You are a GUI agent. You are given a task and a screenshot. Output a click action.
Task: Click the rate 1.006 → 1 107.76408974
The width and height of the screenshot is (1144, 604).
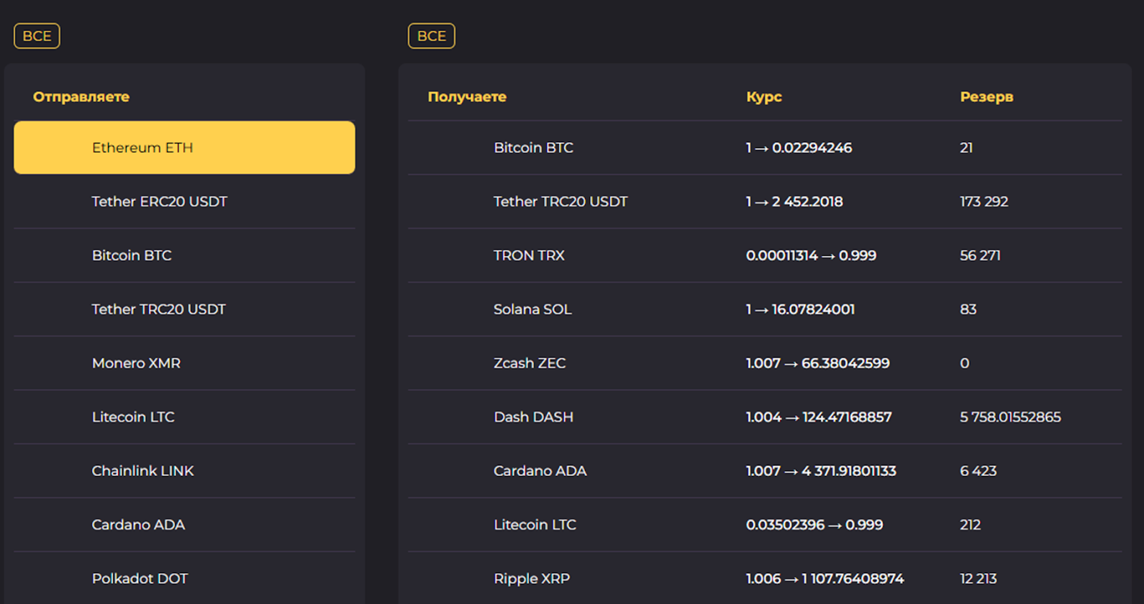824,578
